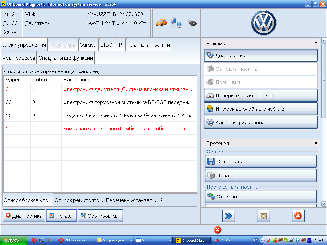
Task: Click the Диагностика button below control unit list
Action: click(x=24, y=216)
